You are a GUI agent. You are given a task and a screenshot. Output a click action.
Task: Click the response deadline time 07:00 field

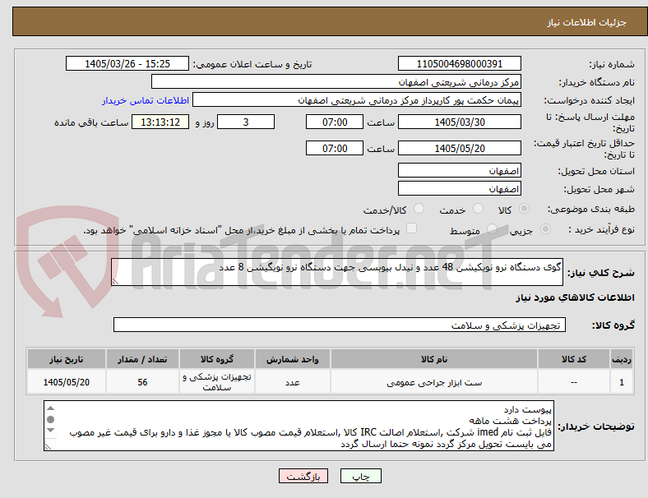point(335,122)
